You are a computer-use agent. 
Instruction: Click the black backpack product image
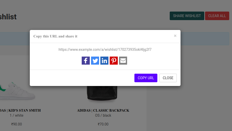tap(102, 93)
